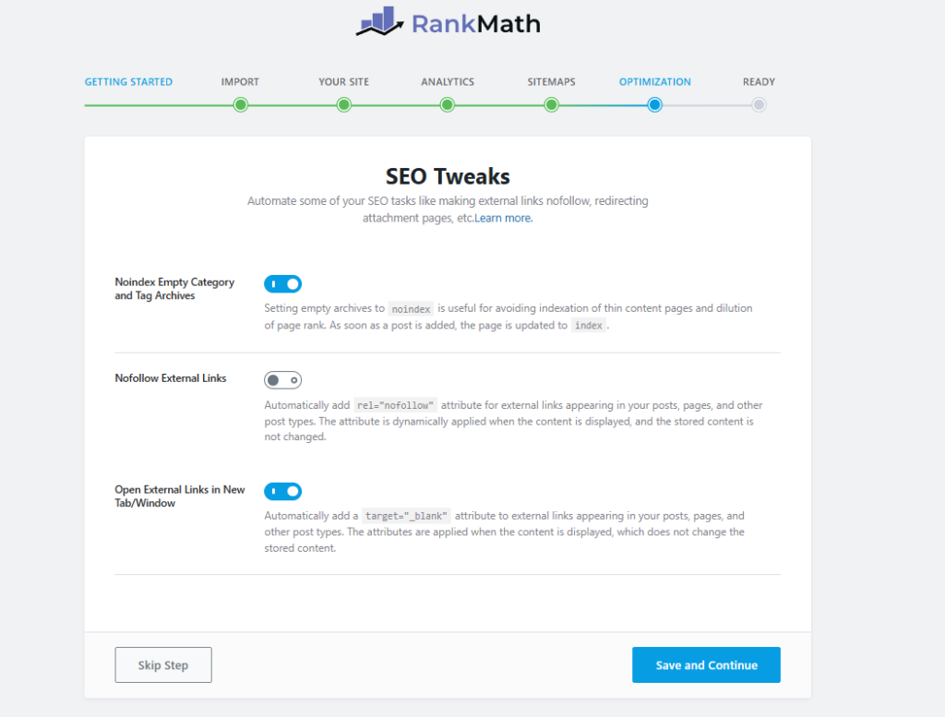The height and width of the screenshot is (717, 945).
Task: Click the Skip Step button
Action: 163,664
